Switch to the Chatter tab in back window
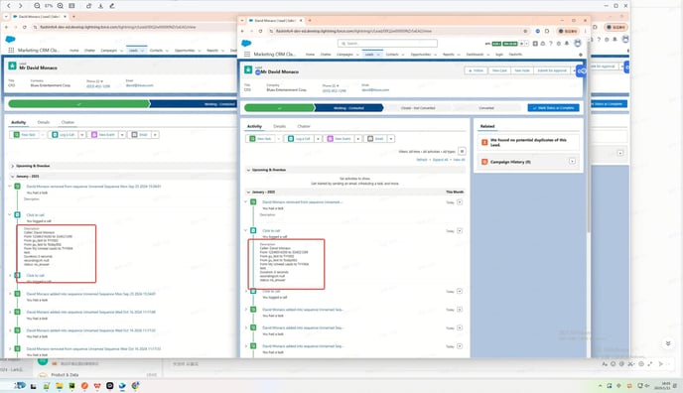The height and width of the screenshot is (393, 683). coord(68,122)
